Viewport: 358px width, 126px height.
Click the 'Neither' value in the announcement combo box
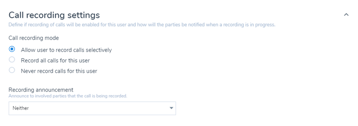[21, 108]
